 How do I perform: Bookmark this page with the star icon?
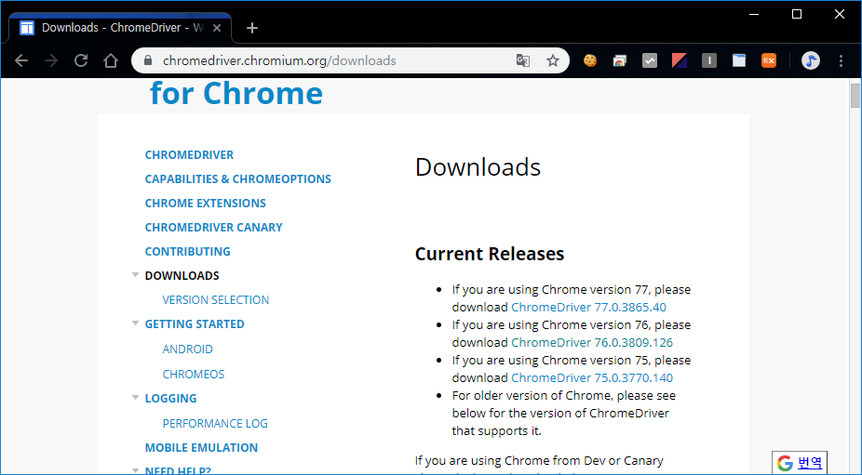(x=553, y=60)
